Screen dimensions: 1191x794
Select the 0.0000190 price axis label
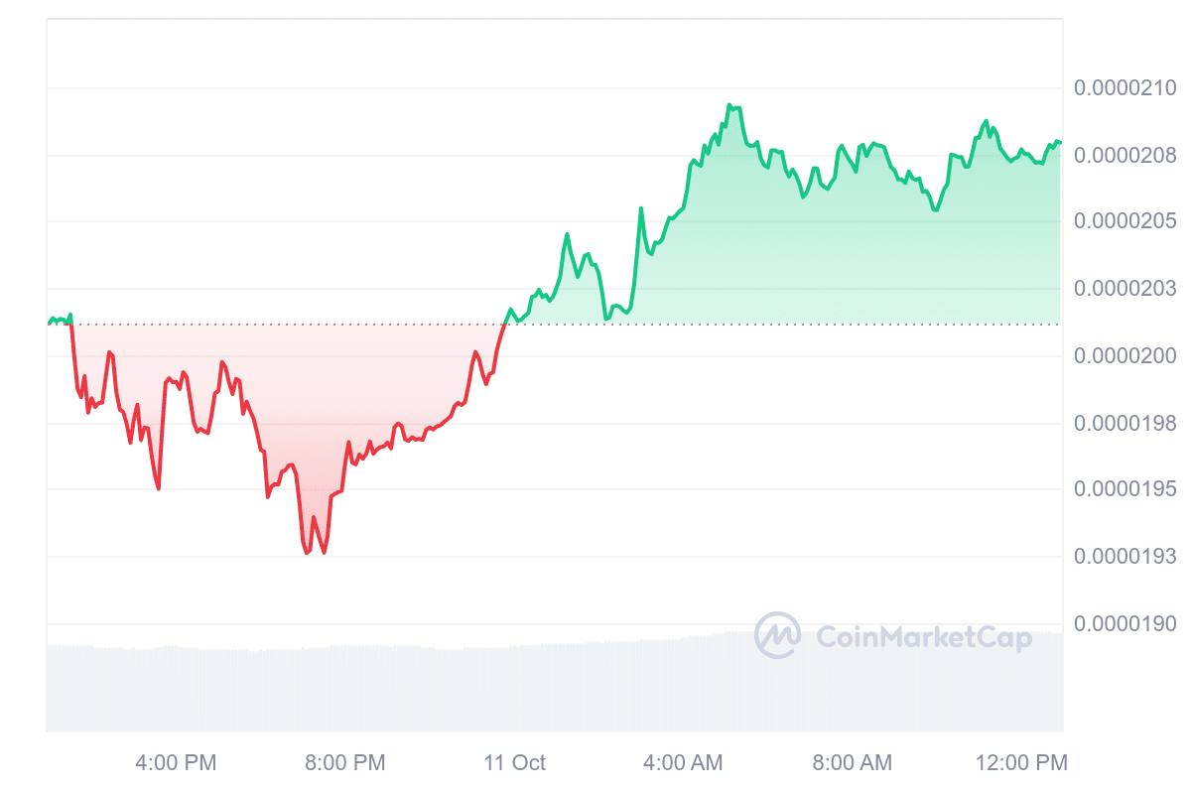(1125, 623)
